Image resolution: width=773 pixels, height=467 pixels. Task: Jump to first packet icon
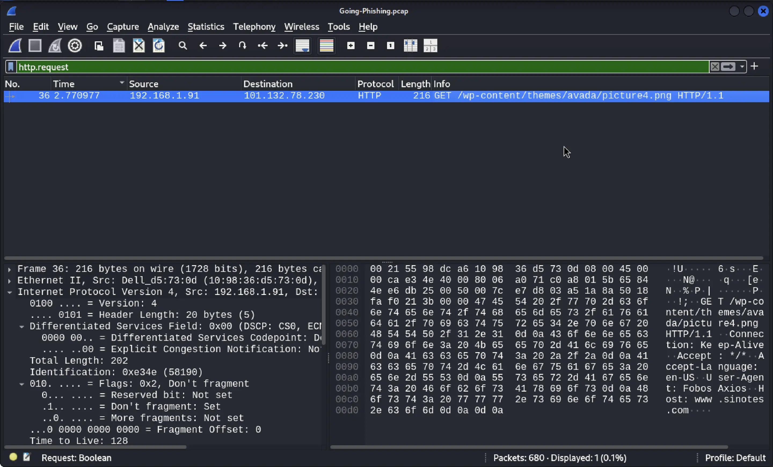pos(262,46)
